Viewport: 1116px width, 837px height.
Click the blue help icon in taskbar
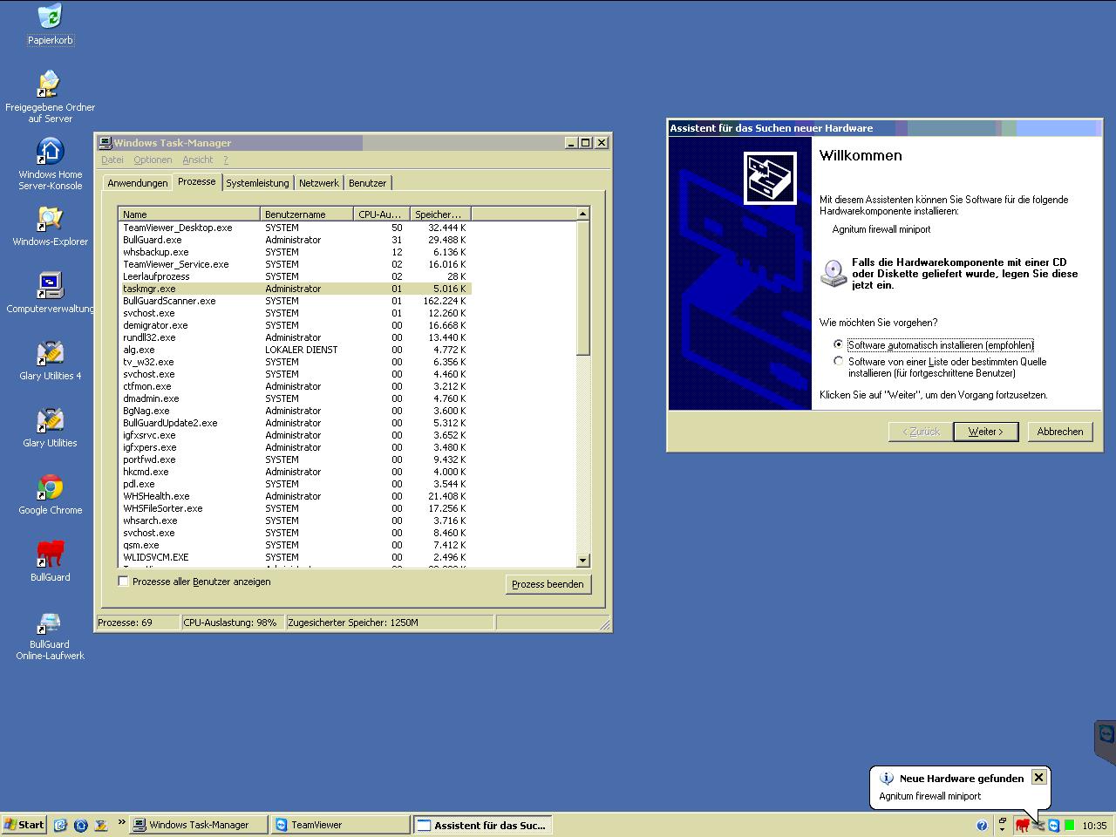coord(982,825)
